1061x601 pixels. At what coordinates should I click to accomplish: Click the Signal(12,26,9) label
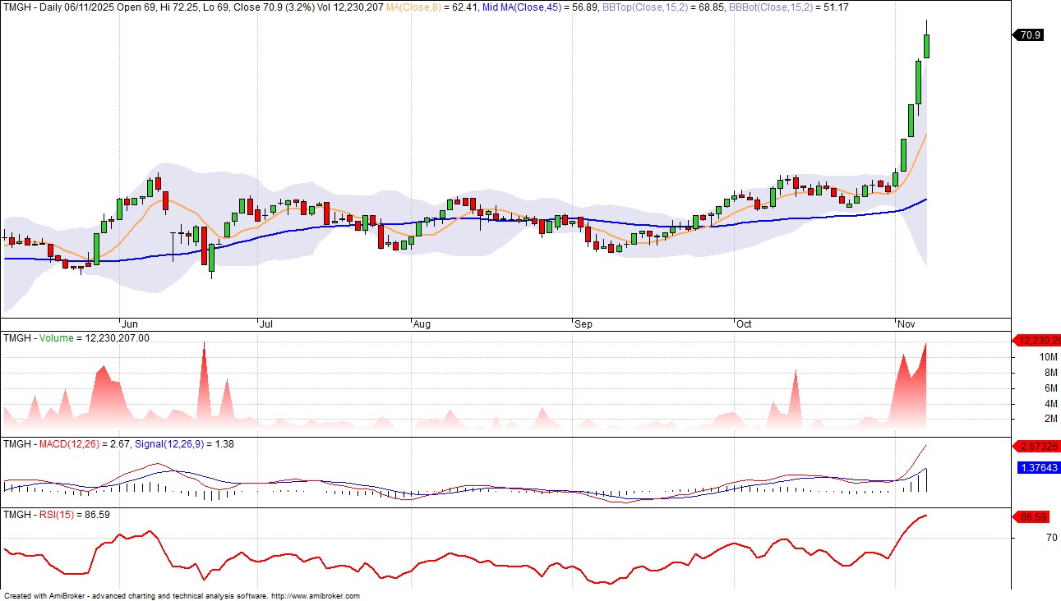pos(168,444)
